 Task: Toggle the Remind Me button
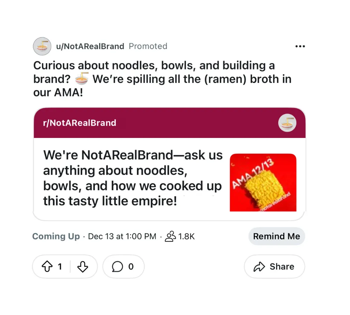tap(276, 236)
